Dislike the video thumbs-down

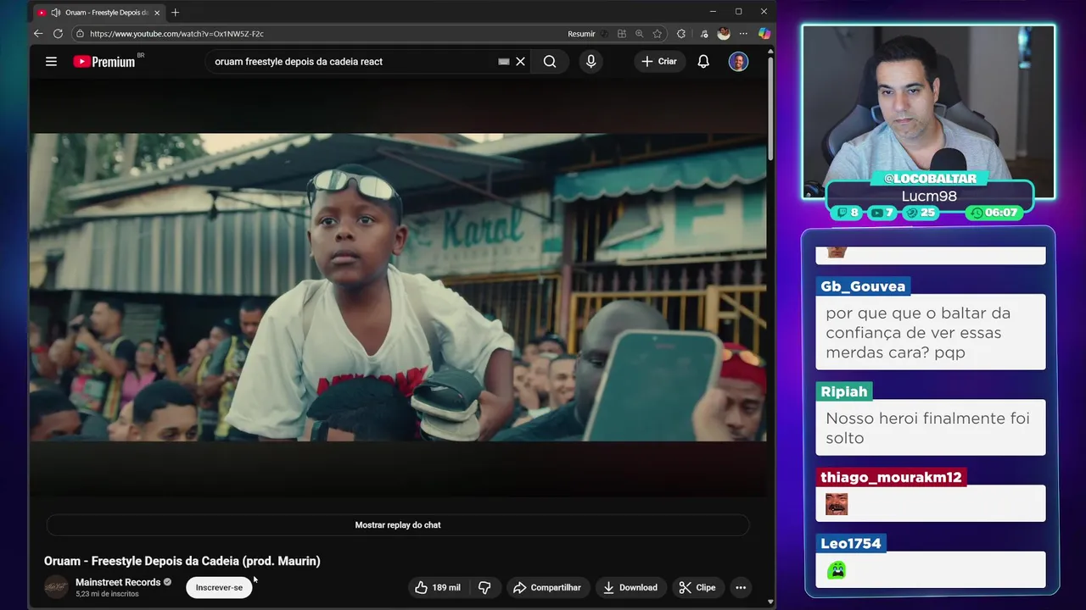[484, 587]
